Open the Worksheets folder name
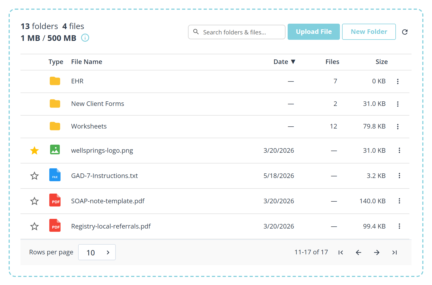Image resolution: width=432 pixels, height=285 pixels. tap(89, 126)
